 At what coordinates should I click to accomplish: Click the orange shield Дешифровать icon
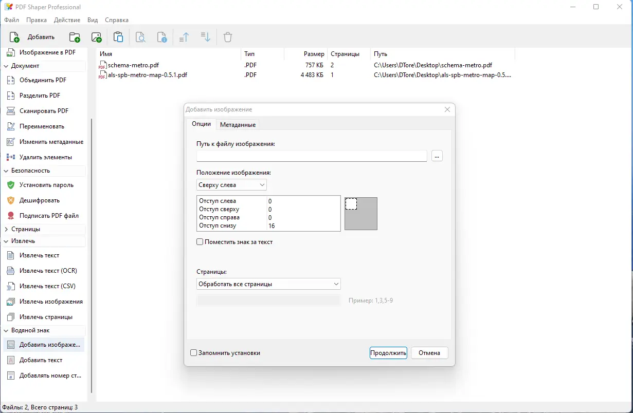[10, 200]
